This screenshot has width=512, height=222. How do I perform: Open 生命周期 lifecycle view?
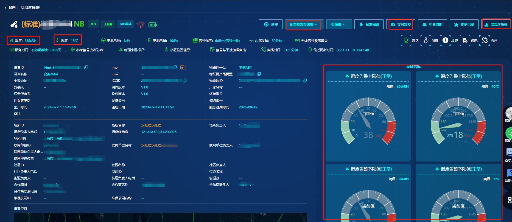[x=432, y=24]
